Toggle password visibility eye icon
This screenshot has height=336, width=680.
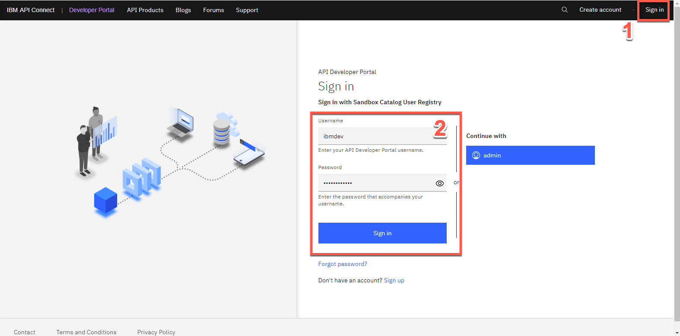point(439,183)
